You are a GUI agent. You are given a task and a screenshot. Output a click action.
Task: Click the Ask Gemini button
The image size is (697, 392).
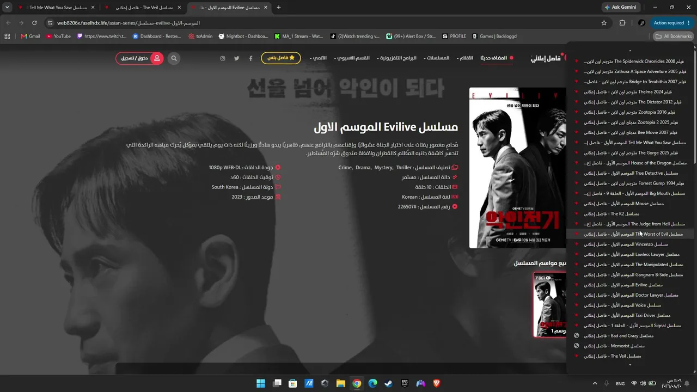coord(620,8)
